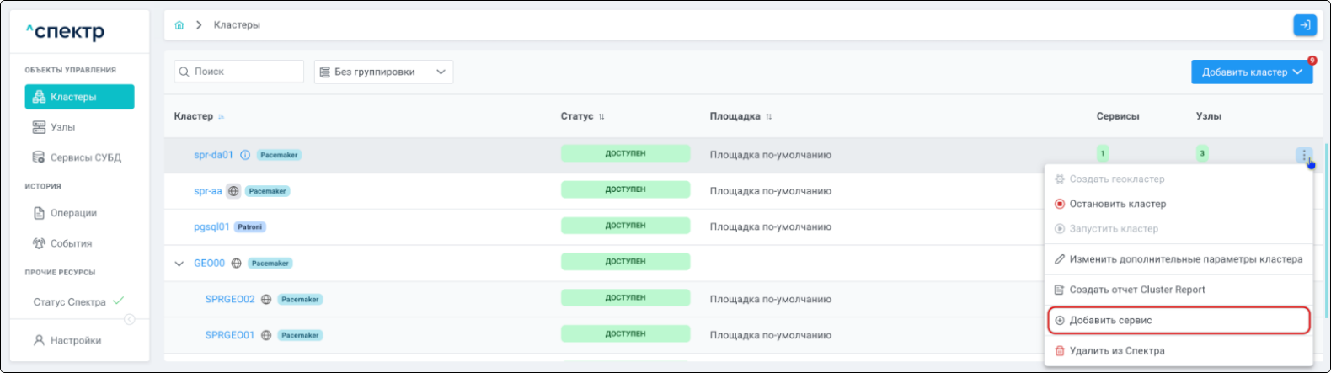Select Добавить сервис from context menu
The height and width of the screenshot is (373, 1331).
(x=1110, y=321)
